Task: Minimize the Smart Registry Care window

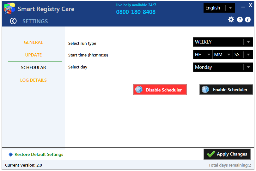Action: [243, 7]
